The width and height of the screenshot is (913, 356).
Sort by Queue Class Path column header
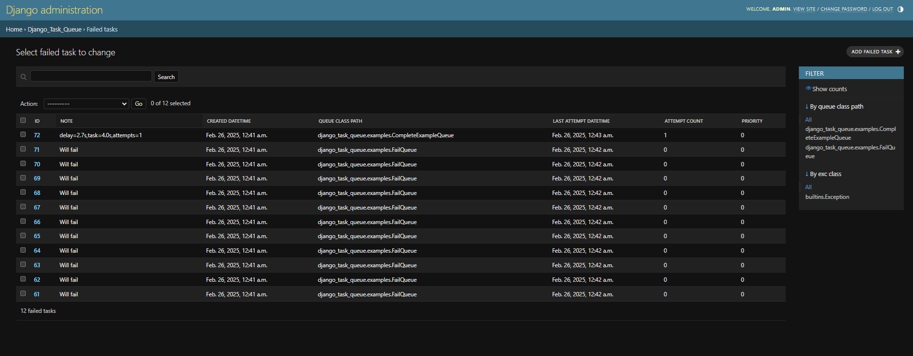(x=340, y=121)
